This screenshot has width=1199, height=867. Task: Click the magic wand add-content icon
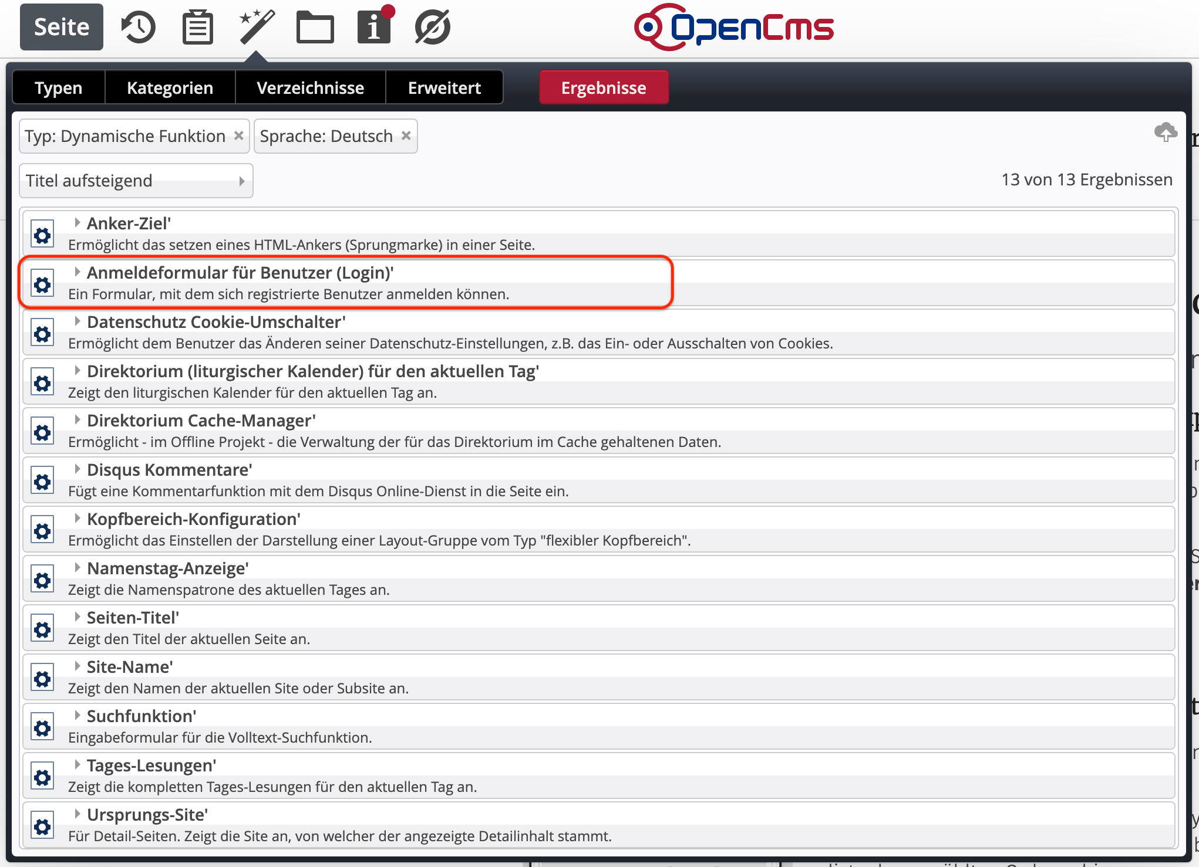coord(257,27)
